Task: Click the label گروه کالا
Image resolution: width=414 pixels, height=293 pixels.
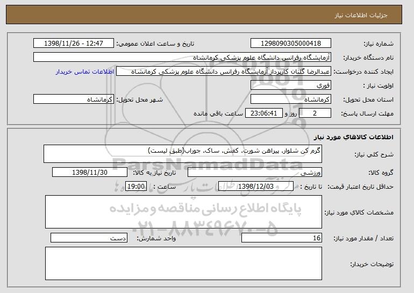Action: point(381,173)
